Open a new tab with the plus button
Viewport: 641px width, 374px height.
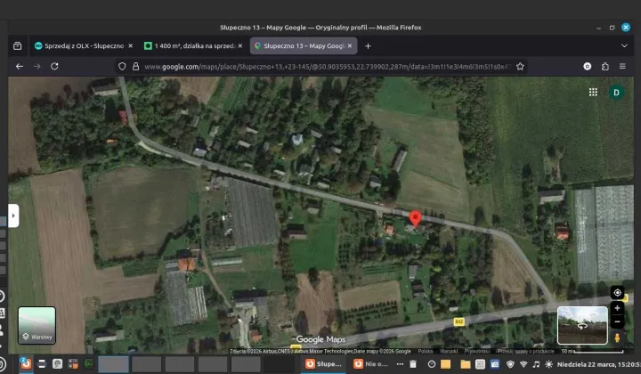pyautogui.click(x=368, y=46)
